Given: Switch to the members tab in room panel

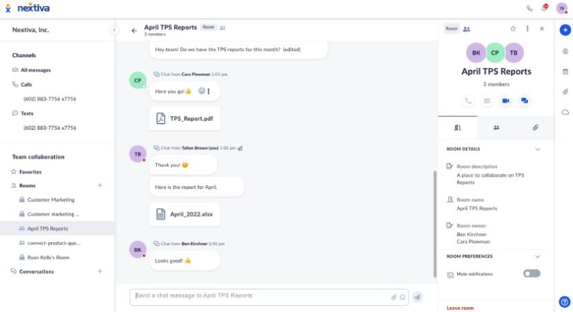Looking at the screenshot, I should pyautogui.click(x=496, y=128).
